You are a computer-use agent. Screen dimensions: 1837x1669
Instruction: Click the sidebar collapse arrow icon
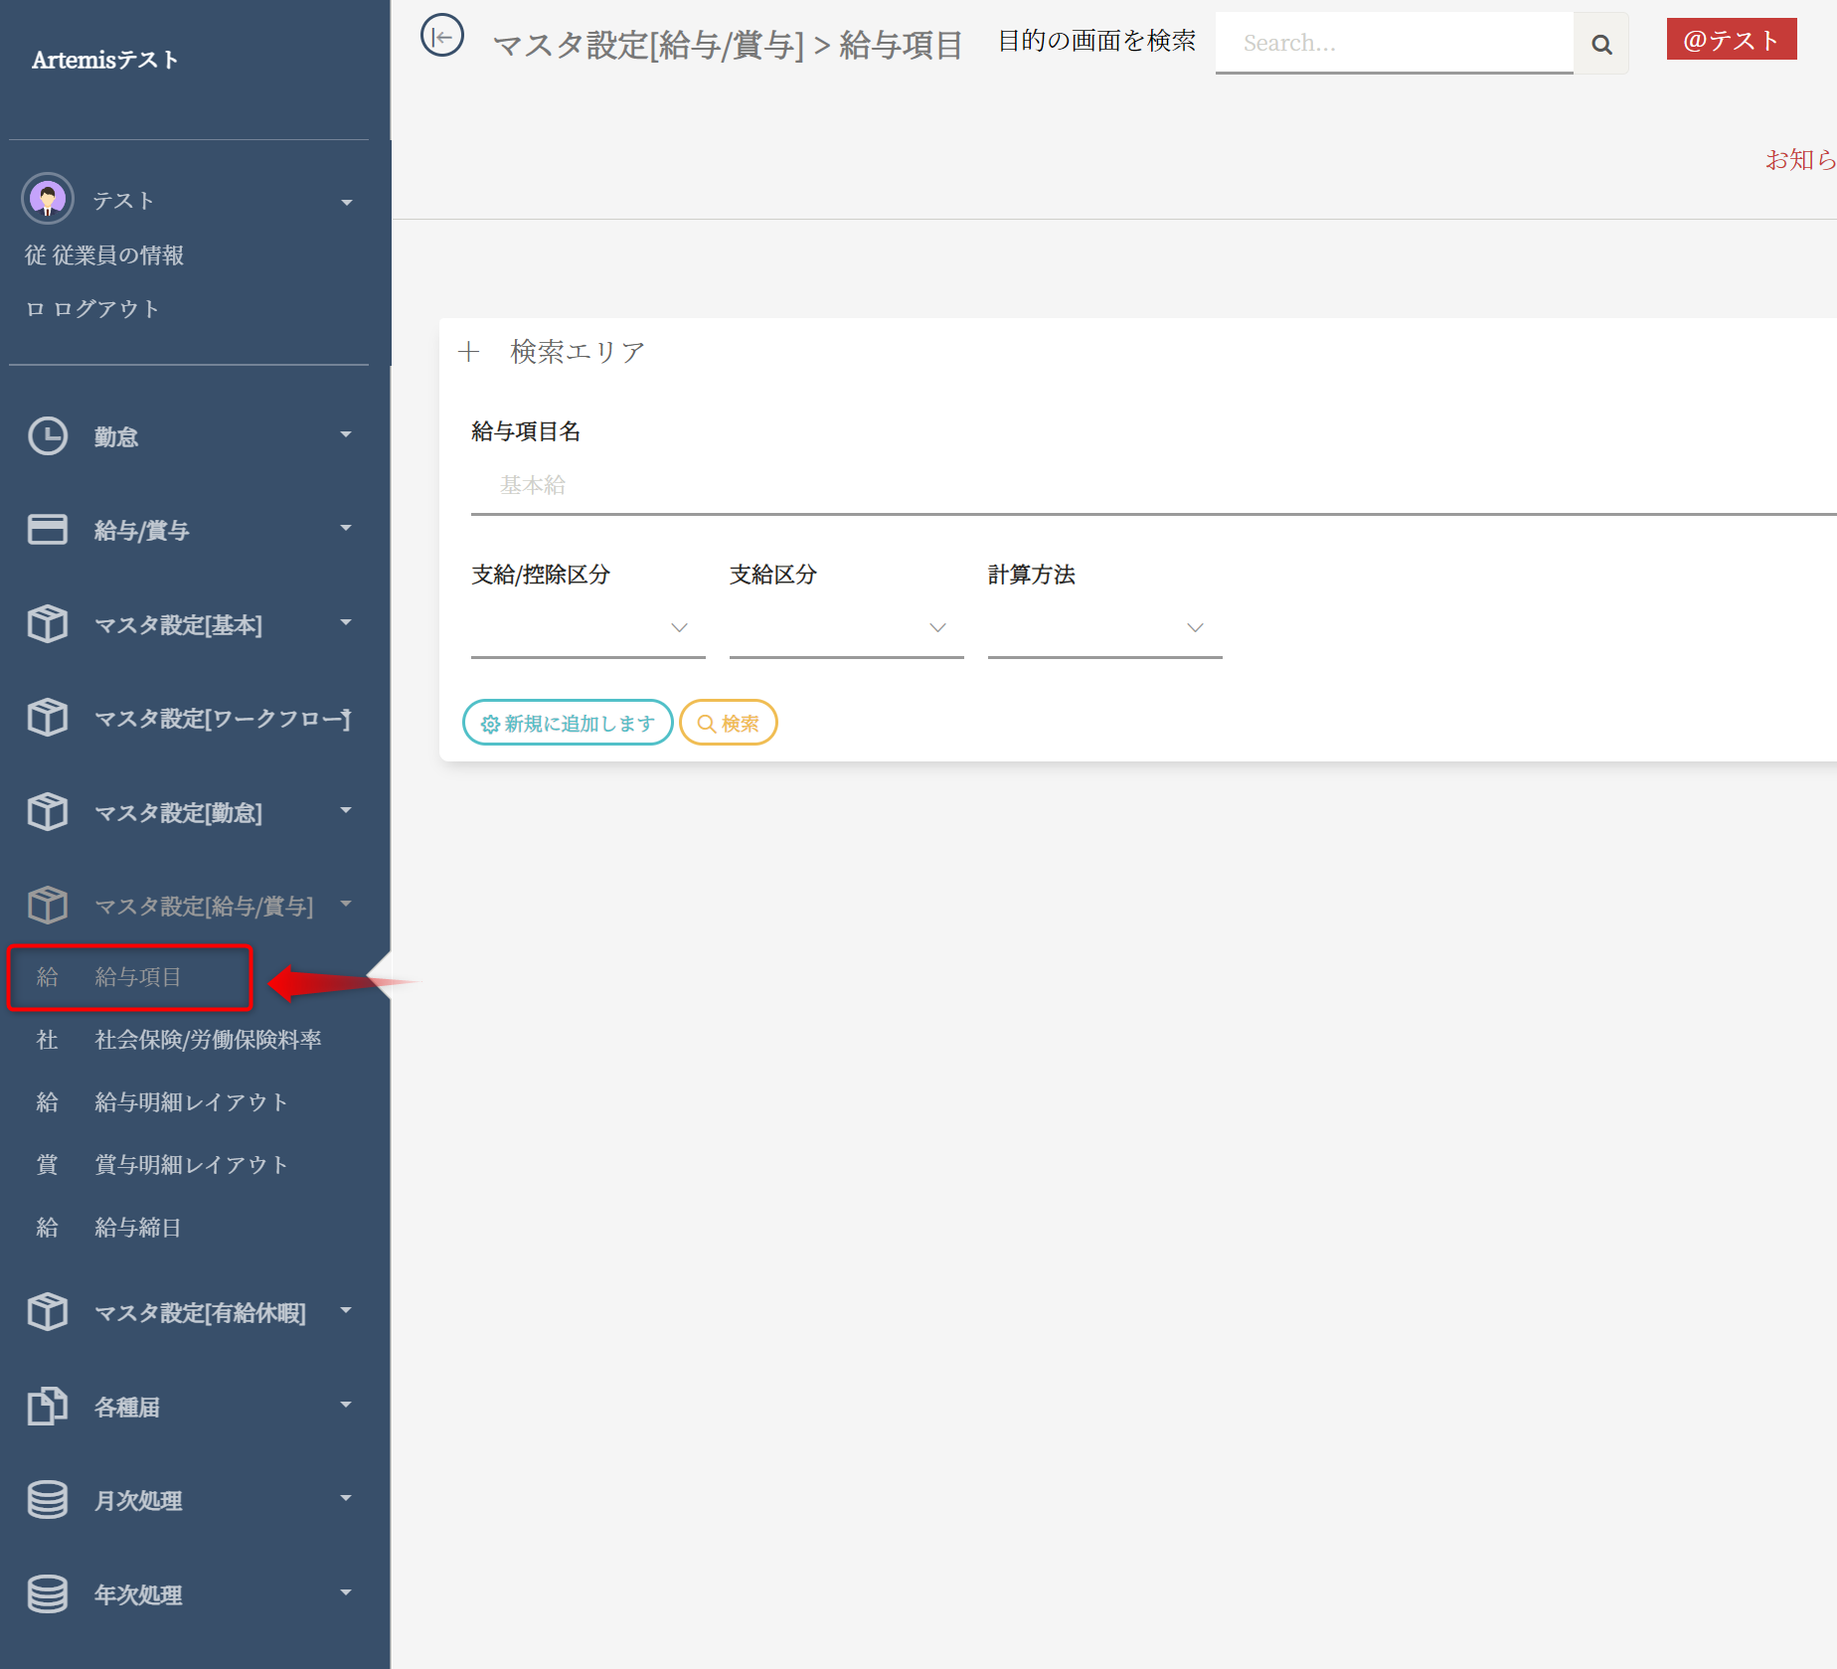pyautogui.click(x=441, y=37)
